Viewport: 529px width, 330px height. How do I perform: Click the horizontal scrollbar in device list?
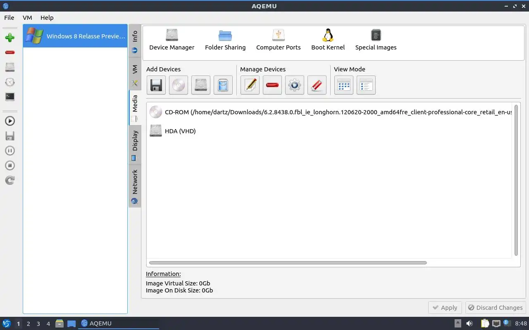pyautogui.click(x=288, y=263)
